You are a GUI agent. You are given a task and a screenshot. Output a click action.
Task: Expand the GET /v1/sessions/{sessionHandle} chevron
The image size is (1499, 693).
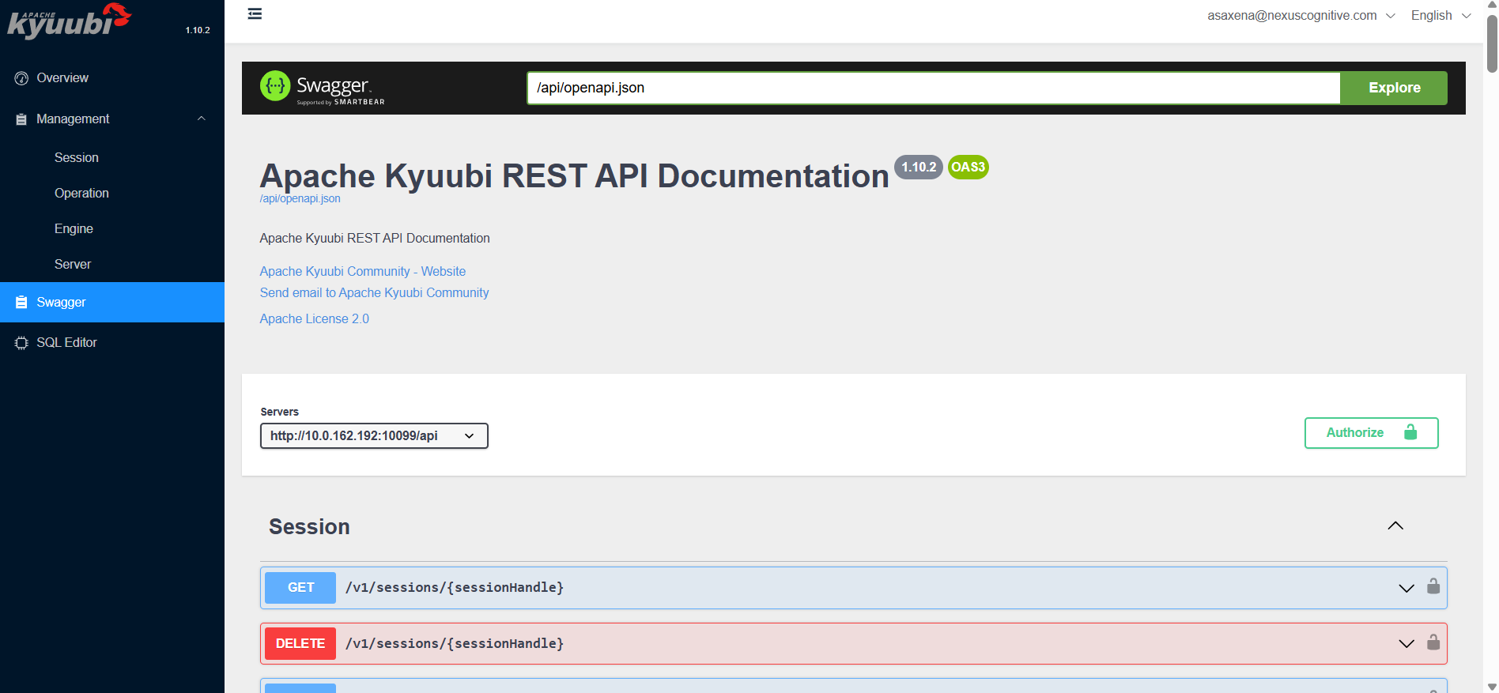pyautogui.click(x=1406, y=588)
